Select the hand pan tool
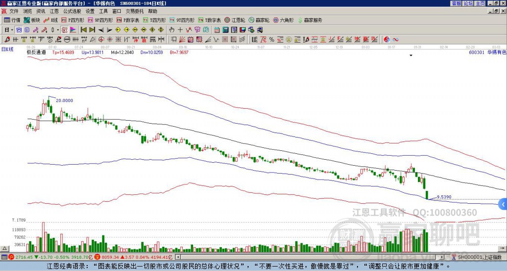The height and width of the screenshot is (271, 507). 172,30
